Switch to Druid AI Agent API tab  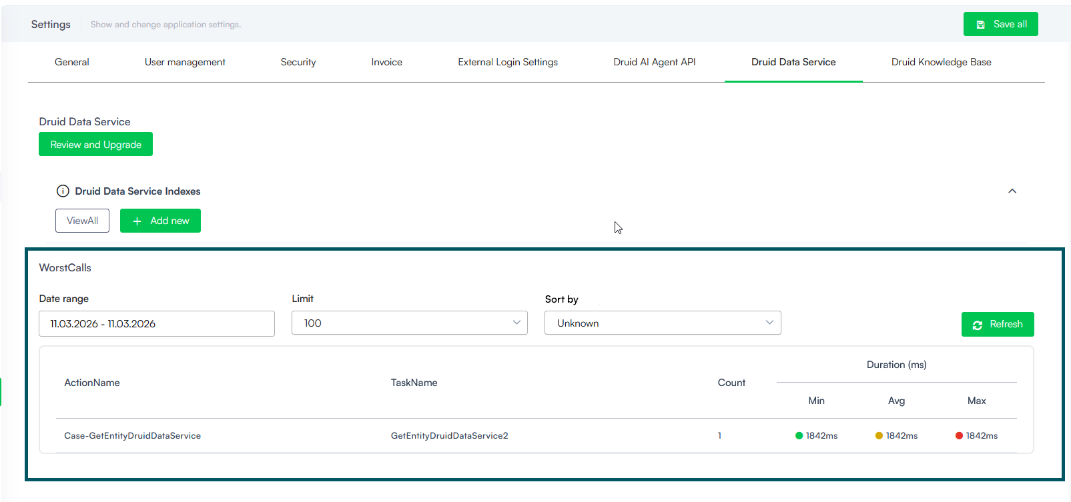pos(654,62)
